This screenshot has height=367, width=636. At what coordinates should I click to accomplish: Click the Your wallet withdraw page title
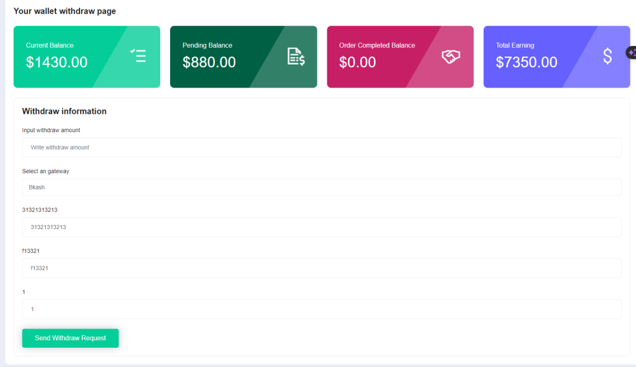[65, 11]
